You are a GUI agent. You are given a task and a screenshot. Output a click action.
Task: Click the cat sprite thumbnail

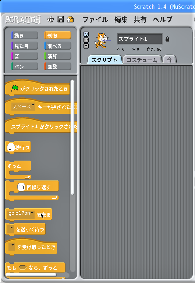[102, 40]
